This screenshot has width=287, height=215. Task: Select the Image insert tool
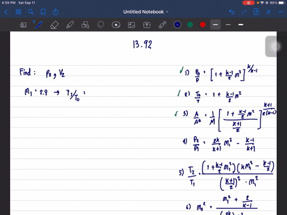[x=132, y=25]
